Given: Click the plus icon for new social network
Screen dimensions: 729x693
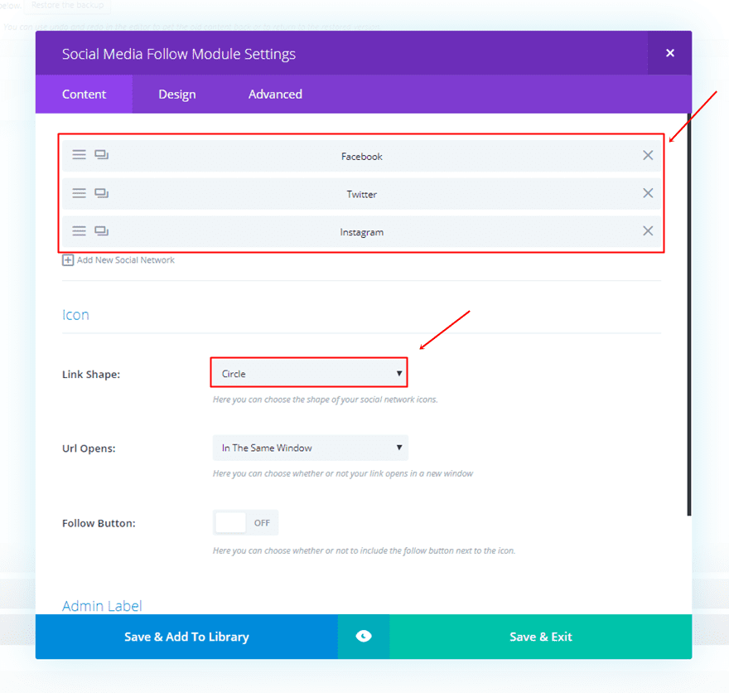Looking at the screenshot, I should [68, 260].
